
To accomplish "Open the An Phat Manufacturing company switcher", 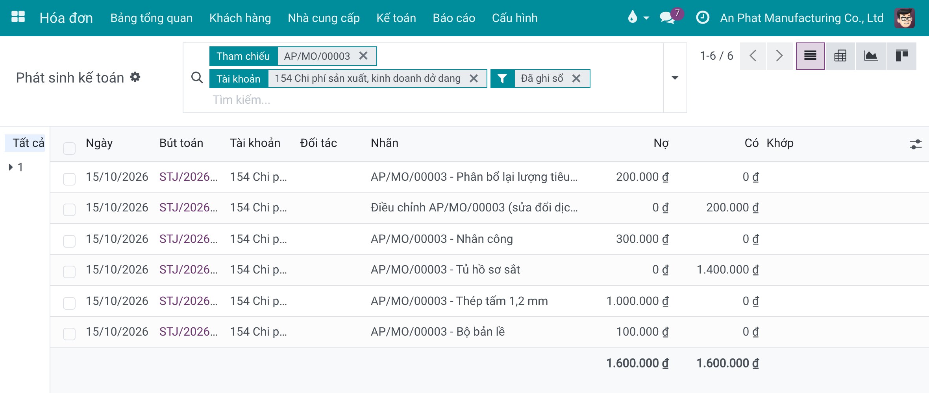I will tap(801, 18).
